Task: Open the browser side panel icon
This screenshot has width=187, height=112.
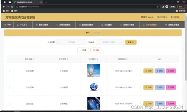Action: pyautogui.click(x=163, y=7)
